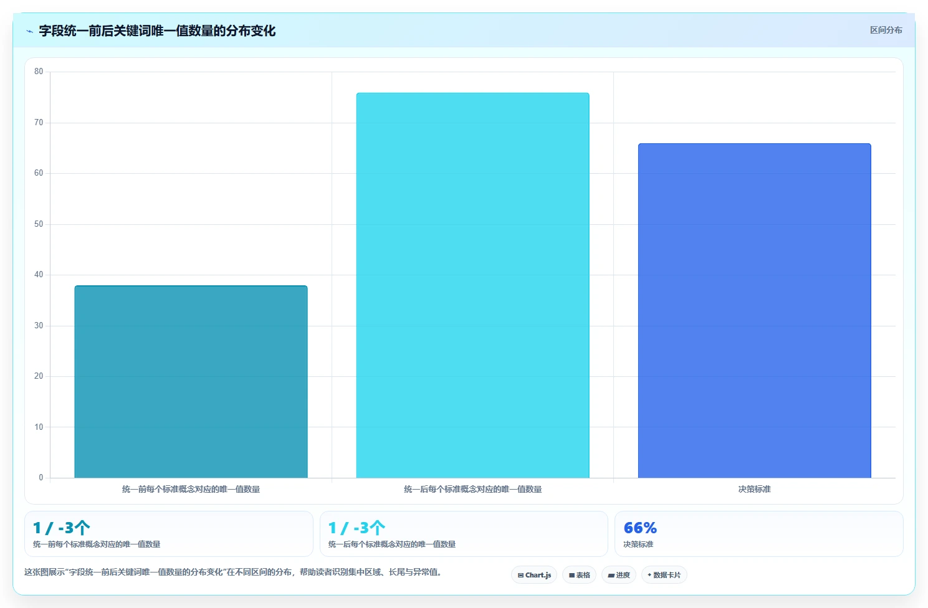Click the y-axis tick label 50
928x608 pixels.
pos(39,224)
